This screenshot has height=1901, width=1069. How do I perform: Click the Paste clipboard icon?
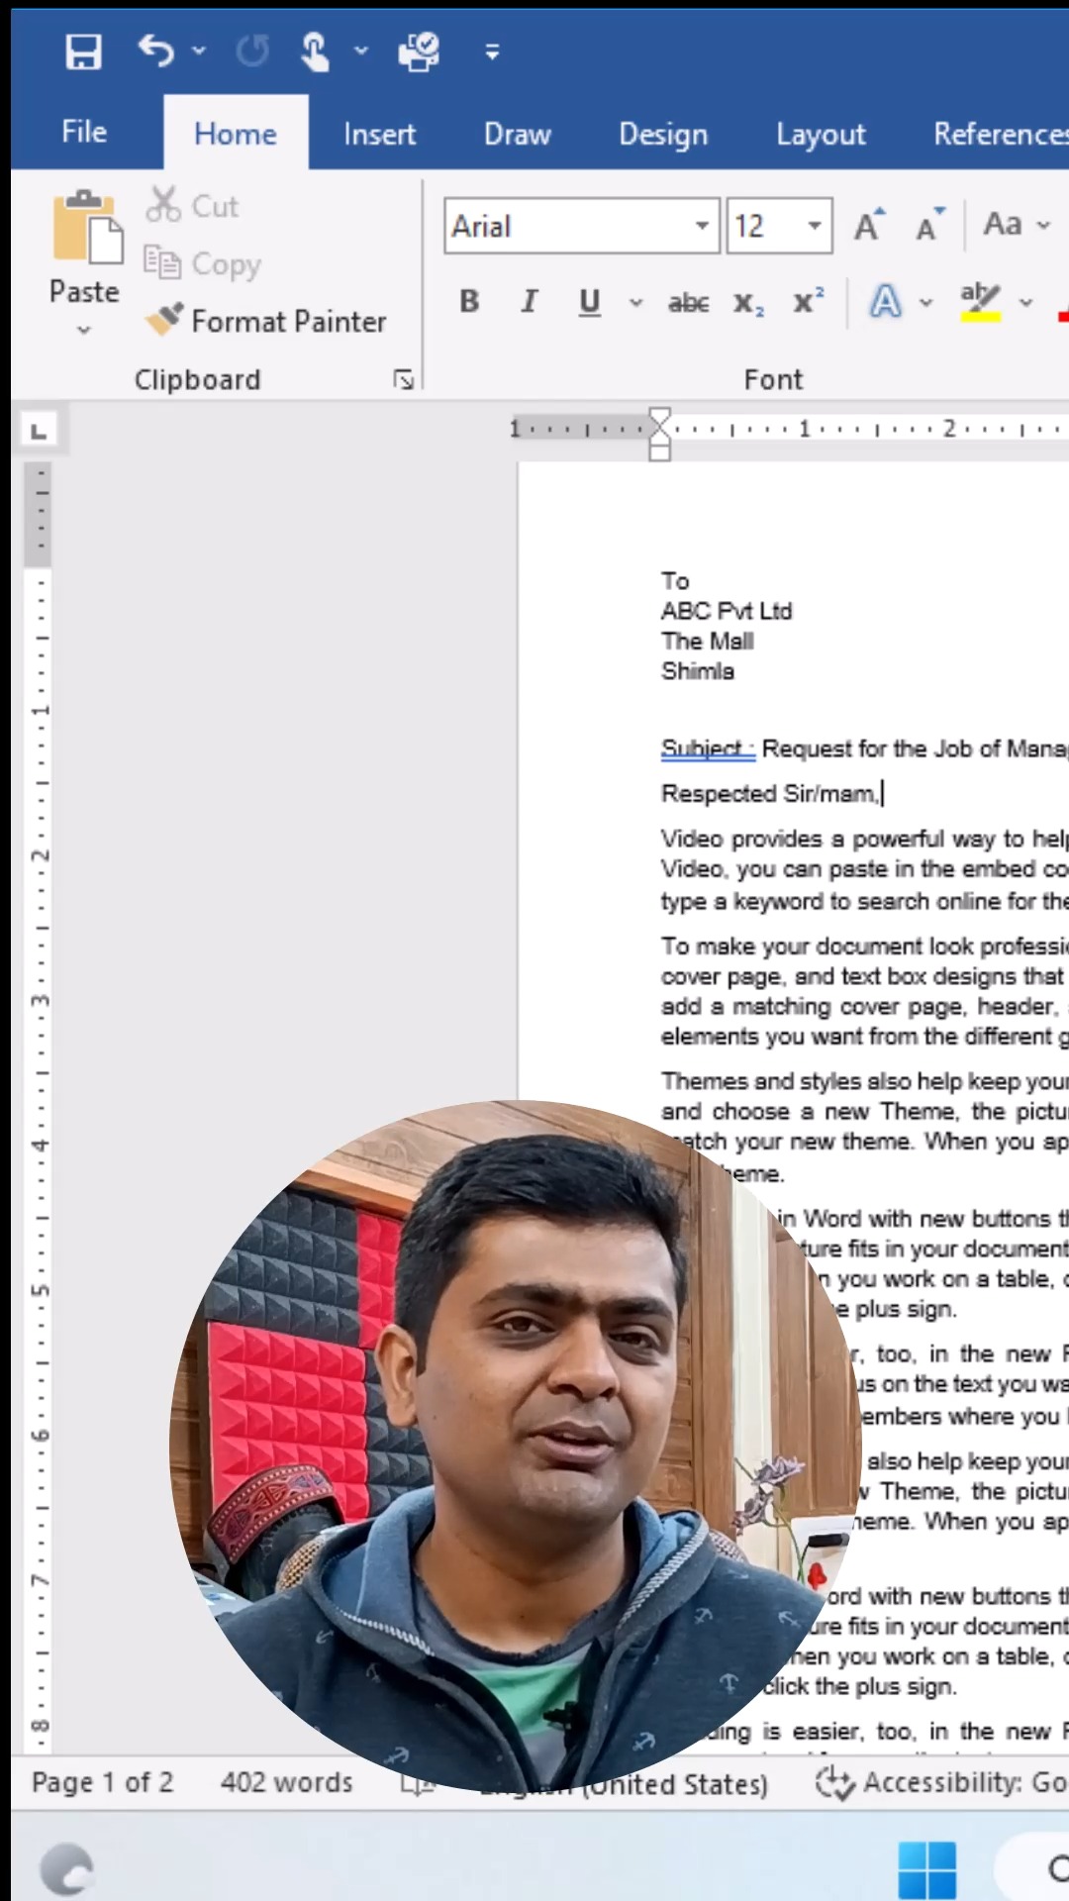click(87, 227)
